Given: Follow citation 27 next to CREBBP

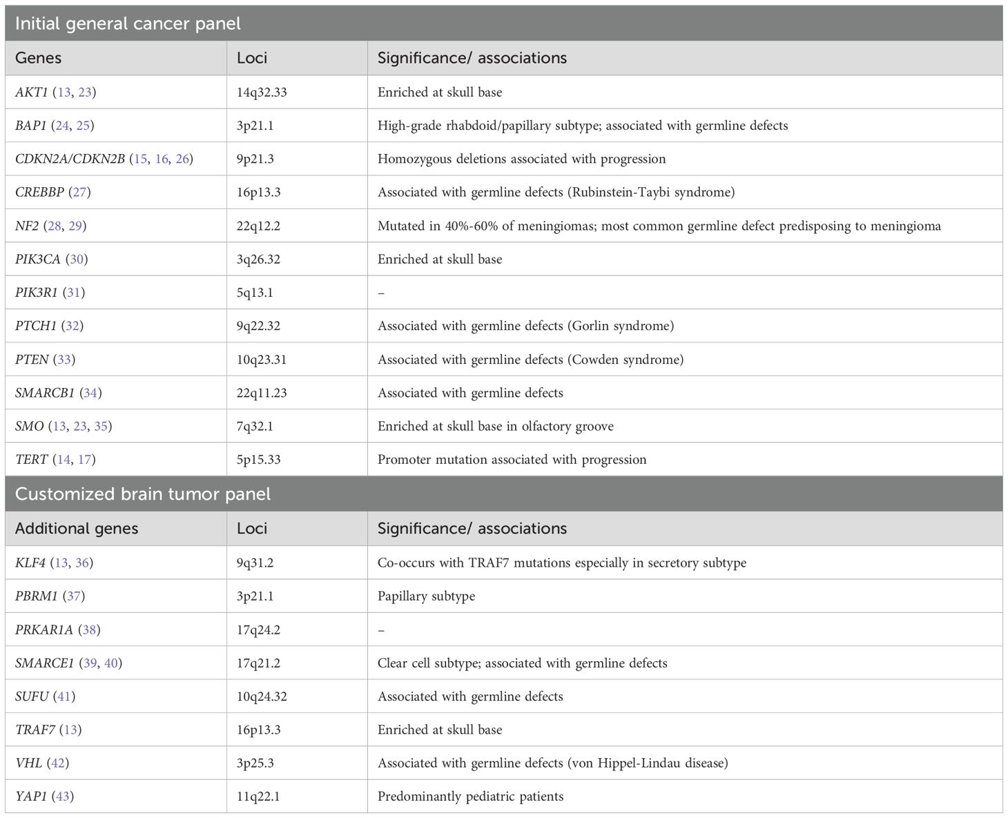Looking at the screenshot, I should pyautogui.click(x=80, y=192).
